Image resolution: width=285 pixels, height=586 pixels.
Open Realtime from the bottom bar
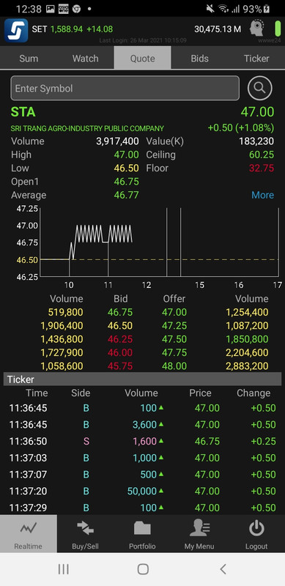[x=29, y=534]
